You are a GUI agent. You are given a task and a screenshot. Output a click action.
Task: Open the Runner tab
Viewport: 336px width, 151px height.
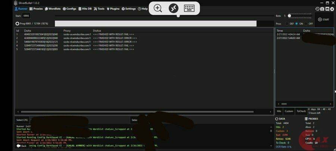click(21, 9)
